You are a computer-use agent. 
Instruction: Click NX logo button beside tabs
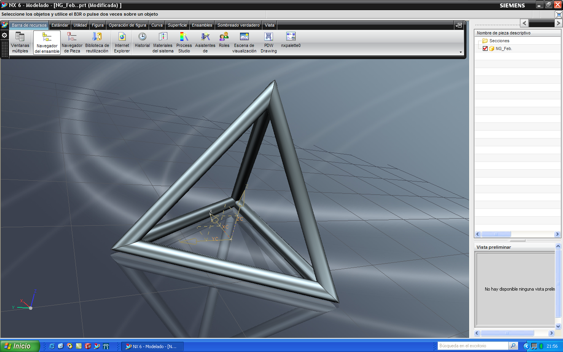click(x=5, y=25)
